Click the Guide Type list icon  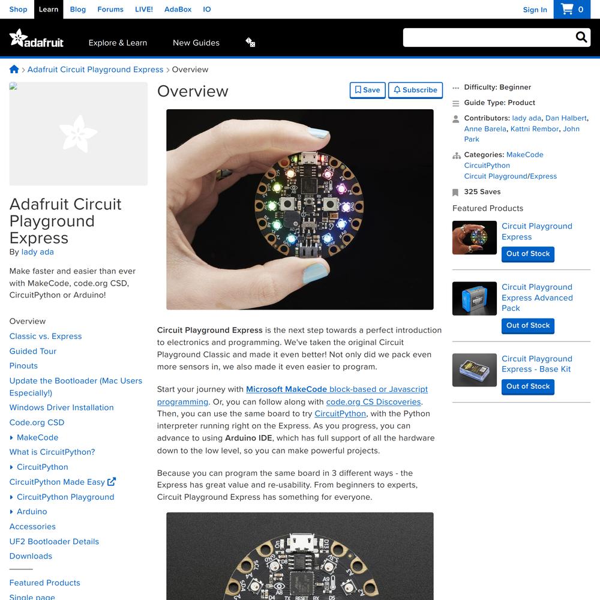pos(456,103)
